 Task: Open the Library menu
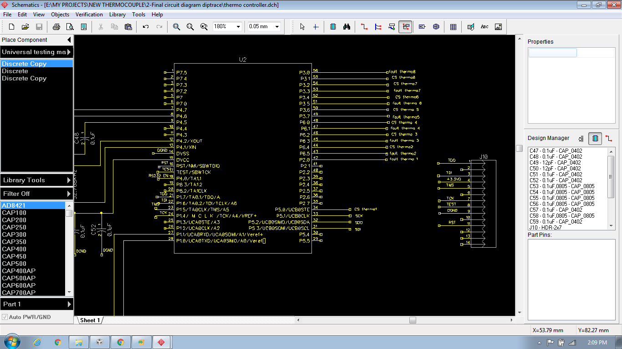117,15
